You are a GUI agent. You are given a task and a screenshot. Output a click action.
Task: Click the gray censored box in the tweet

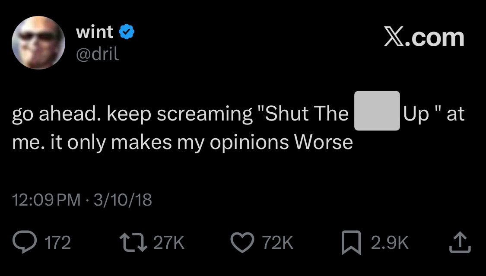tap(377, 111)
